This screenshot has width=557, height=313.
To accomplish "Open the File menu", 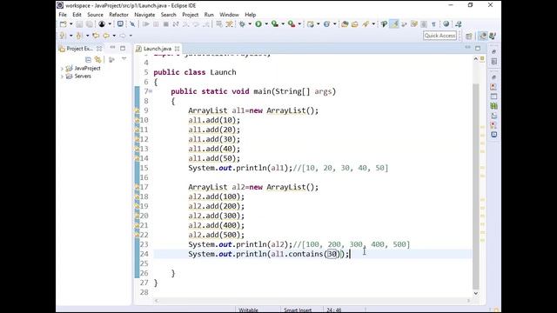I will 63,15.
